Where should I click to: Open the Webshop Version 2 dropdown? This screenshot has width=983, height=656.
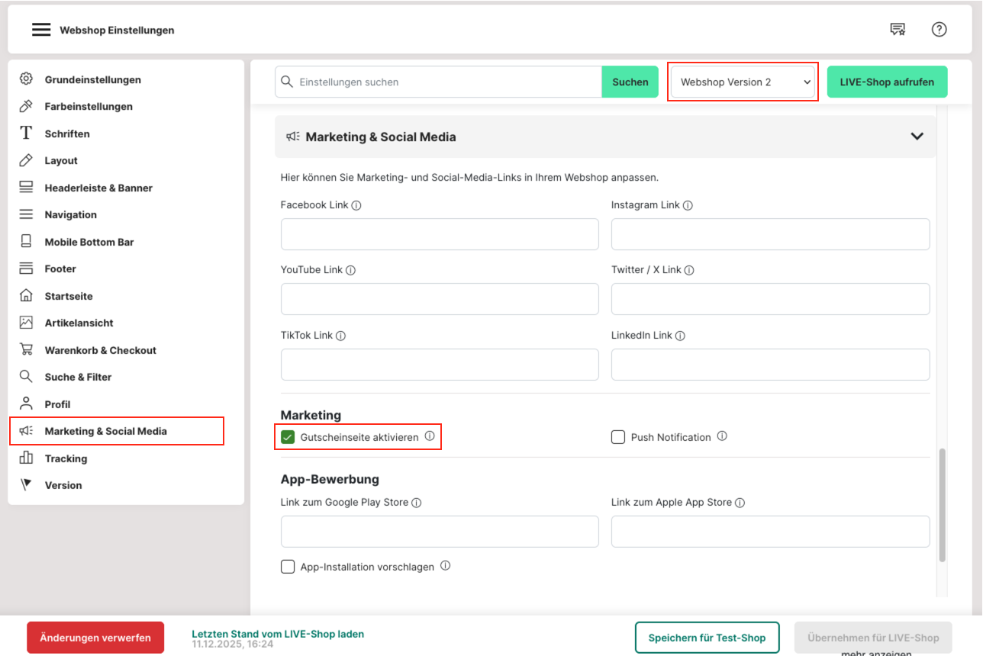point(743,82)
